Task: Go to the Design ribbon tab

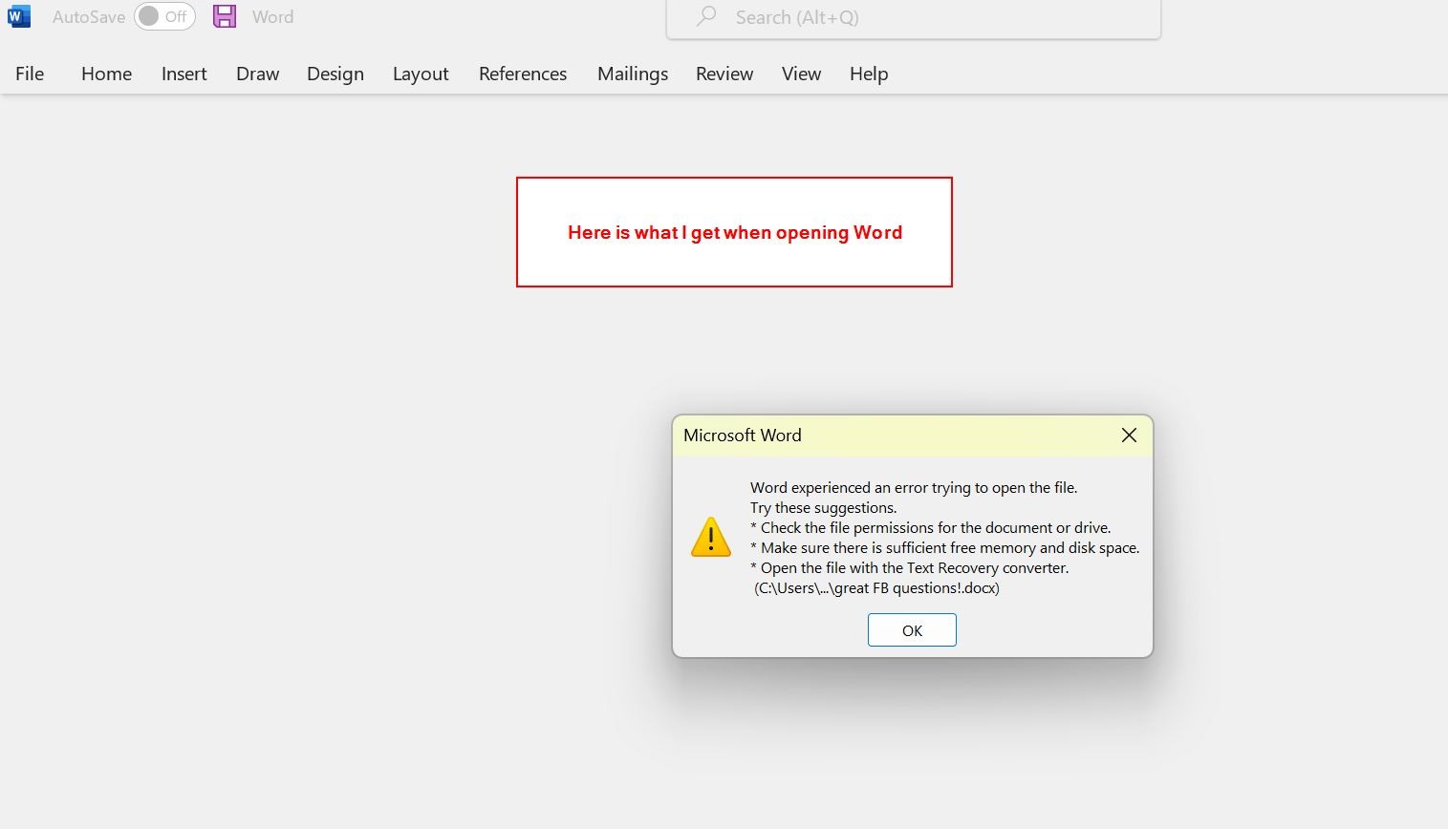Action: point(335,74)
